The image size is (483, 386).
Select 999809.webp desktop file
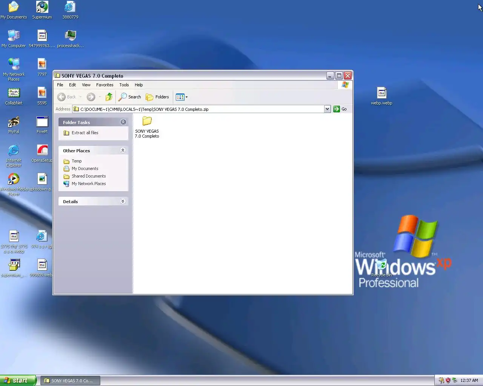pyautogui.click(x=42, y=268)
